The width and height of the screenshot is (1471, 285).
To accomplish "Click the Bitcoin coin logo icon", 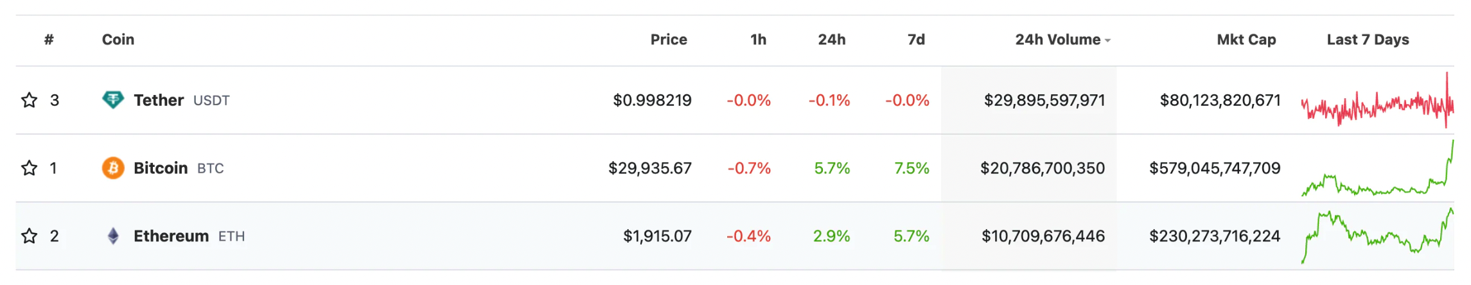I will [x=113, y=168].
